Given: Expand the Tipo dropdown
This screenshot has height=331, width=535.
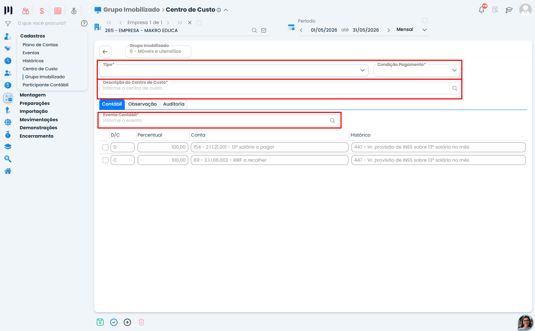Looking at the screenshot, I should 362,70.
